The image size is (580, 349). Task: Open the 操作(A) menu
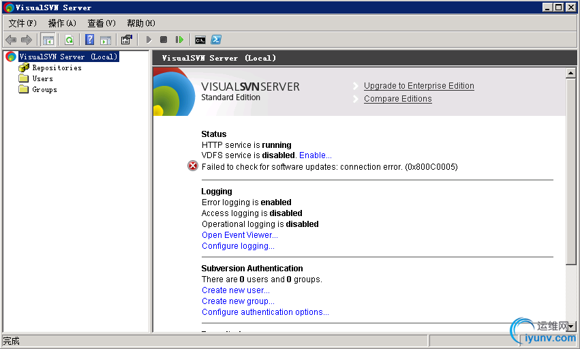click(62, 23)
